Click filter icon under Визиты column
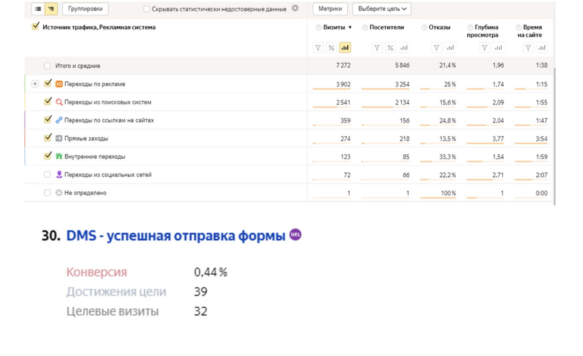This screenshot has width=583, height=356. tap(318, 48)
